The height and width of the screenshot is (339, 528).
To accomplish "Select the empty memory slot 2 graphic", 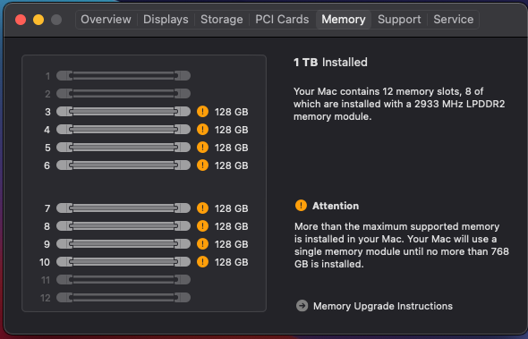I will 123,93.
